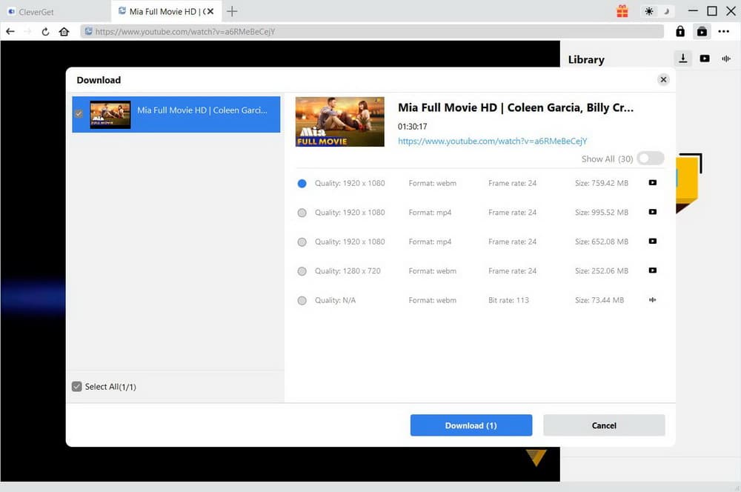Reload the current page
This screenshot has height=492, width=741.
45,32
